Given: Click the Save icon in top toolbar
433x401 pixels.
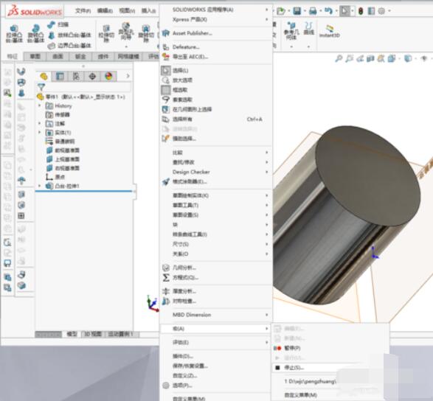Looking at the screenshot, I should tap(297, 11).
